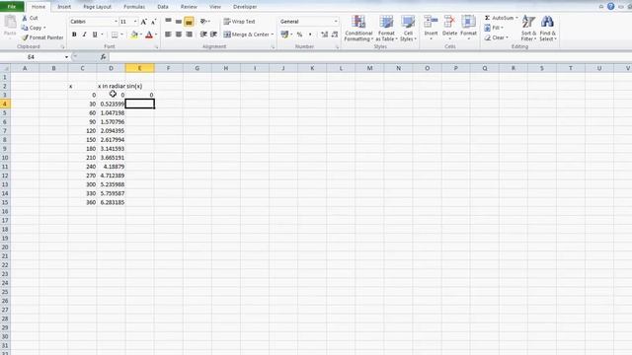
Task: Open the Excel Help question mark icon
Action: (x=610, y=7)
